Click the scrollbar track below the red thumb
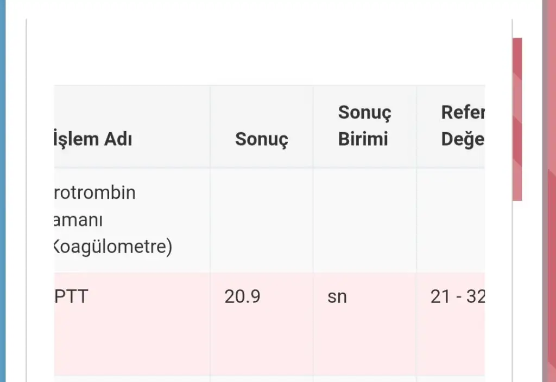 tap(517, 287)
